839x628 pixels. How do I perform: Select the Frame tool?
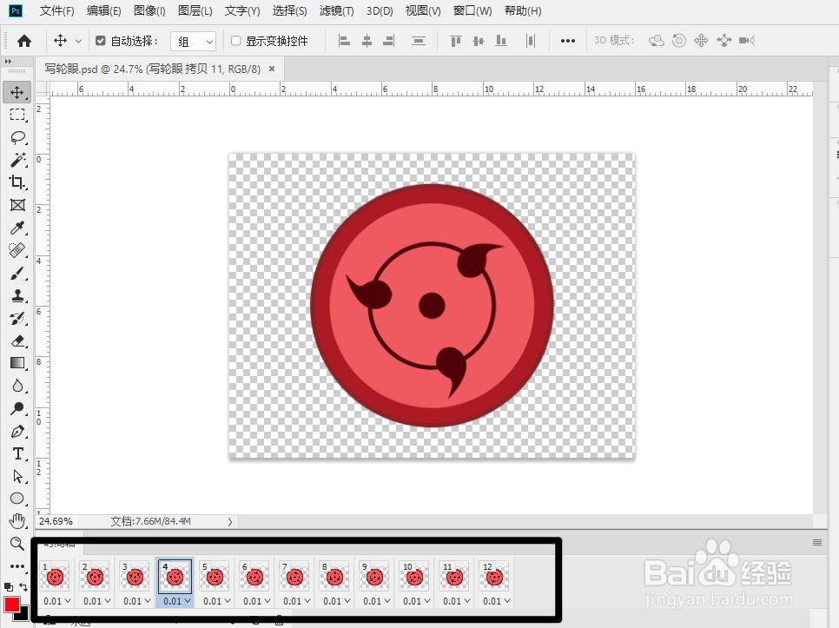coord(17,205)
